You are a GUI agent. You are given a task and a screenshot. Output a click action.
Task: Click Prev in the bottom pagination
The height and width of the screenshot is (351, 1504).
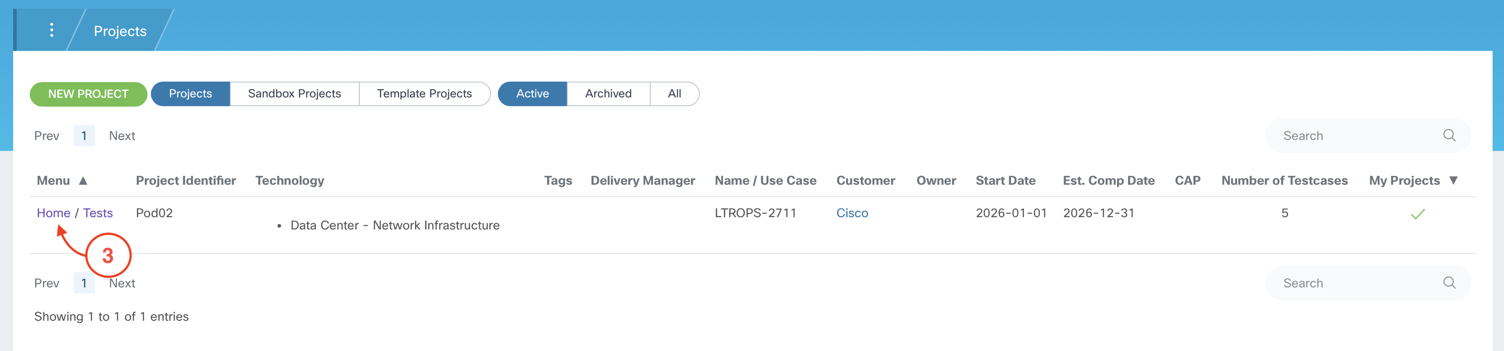(x=47, y=283)
